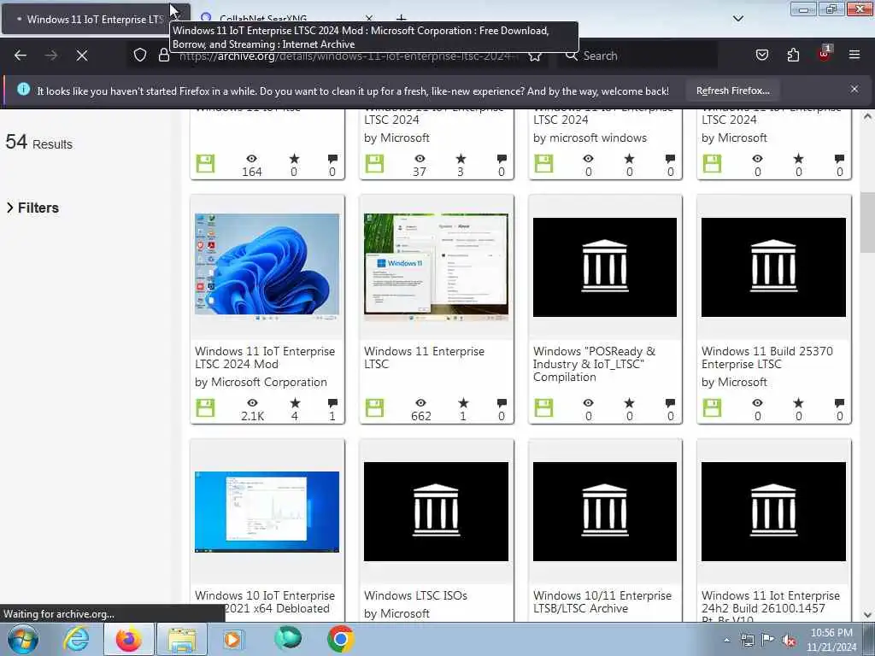
Task: Open the Save to Pocket icon
Action: point(761,56)
